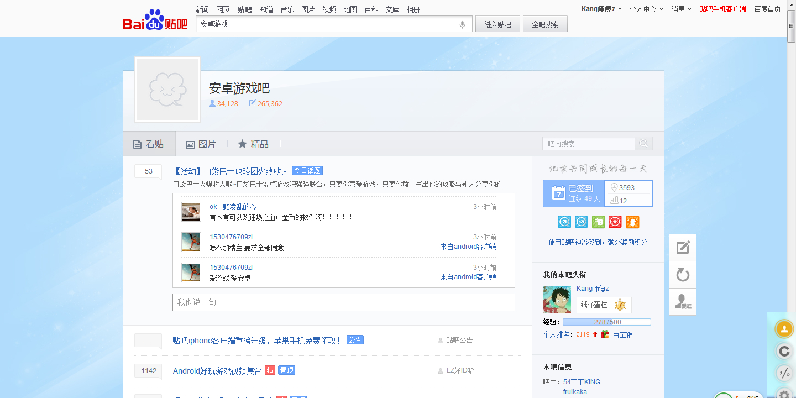The width and height of the screenshot is (796, 398).
Task: Click the sign-in rank icon beside 3593
Action: click(x=613, y=187)
